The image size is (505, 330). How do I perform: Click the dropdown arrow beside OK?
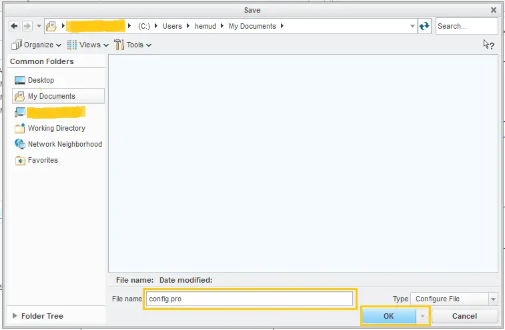(x=422, y=316)
